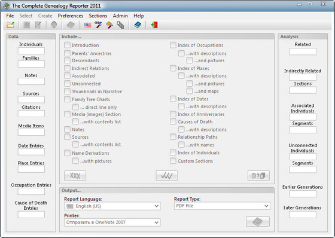Click the Later Generations field
The height and width of the screenshot is (238, 335).
pyautogui.click(x=303, y=215)
